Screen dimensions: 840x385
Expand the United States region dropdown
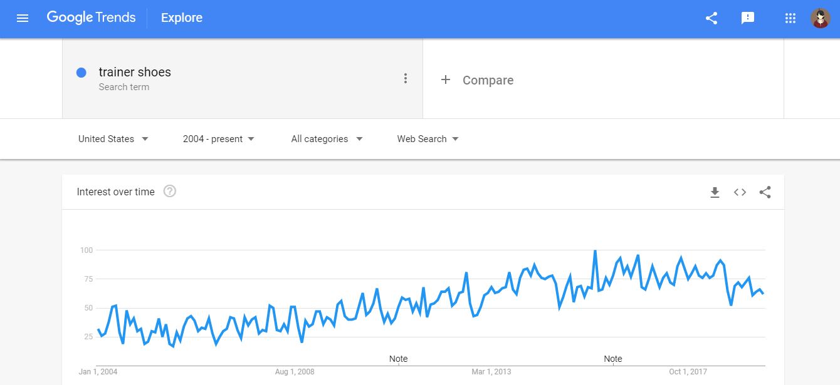click(x=113, y=139)
